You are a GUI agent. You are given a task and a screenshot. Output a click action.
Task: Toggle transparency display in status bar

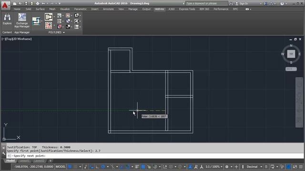click(143, 167)
